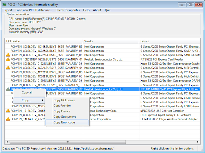
Task: Click 'Right click on the list' status hint
Action: click(173, 149)
